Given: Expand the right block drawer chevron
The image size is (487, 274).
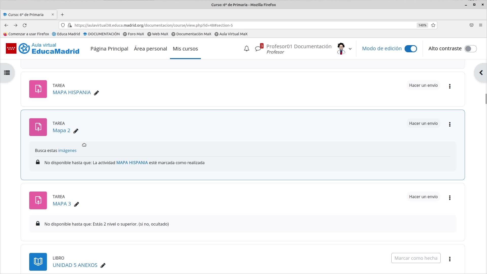Looking at the screenshot, I should point(481,73).
